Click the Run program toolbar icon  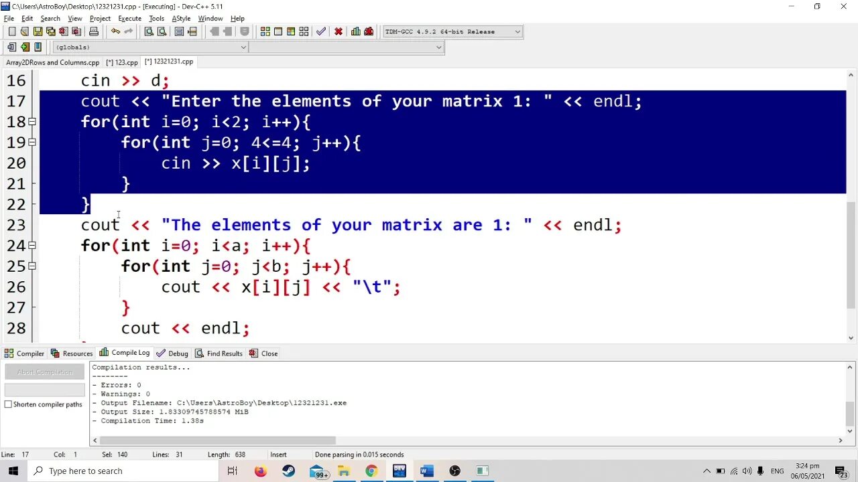278,31
